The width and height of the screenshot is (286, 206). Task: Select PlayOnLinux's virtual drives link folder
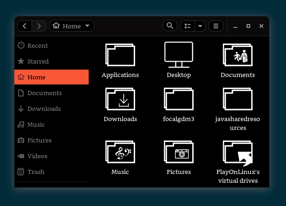click(238, 153)
